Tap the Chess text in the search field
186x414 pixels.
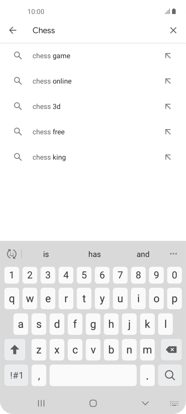[44, 30]
